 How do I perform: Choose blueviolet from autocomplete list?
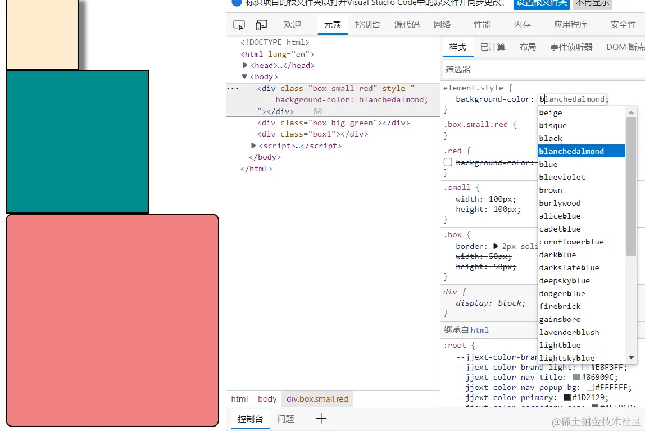click(582, 177)
